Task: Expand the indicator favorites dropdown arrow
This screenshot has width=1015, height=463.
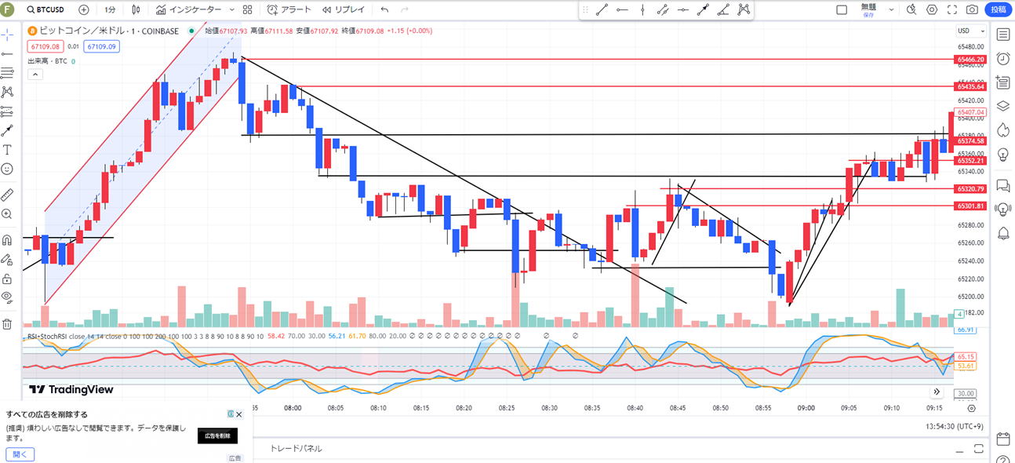Action: (231, 10)
